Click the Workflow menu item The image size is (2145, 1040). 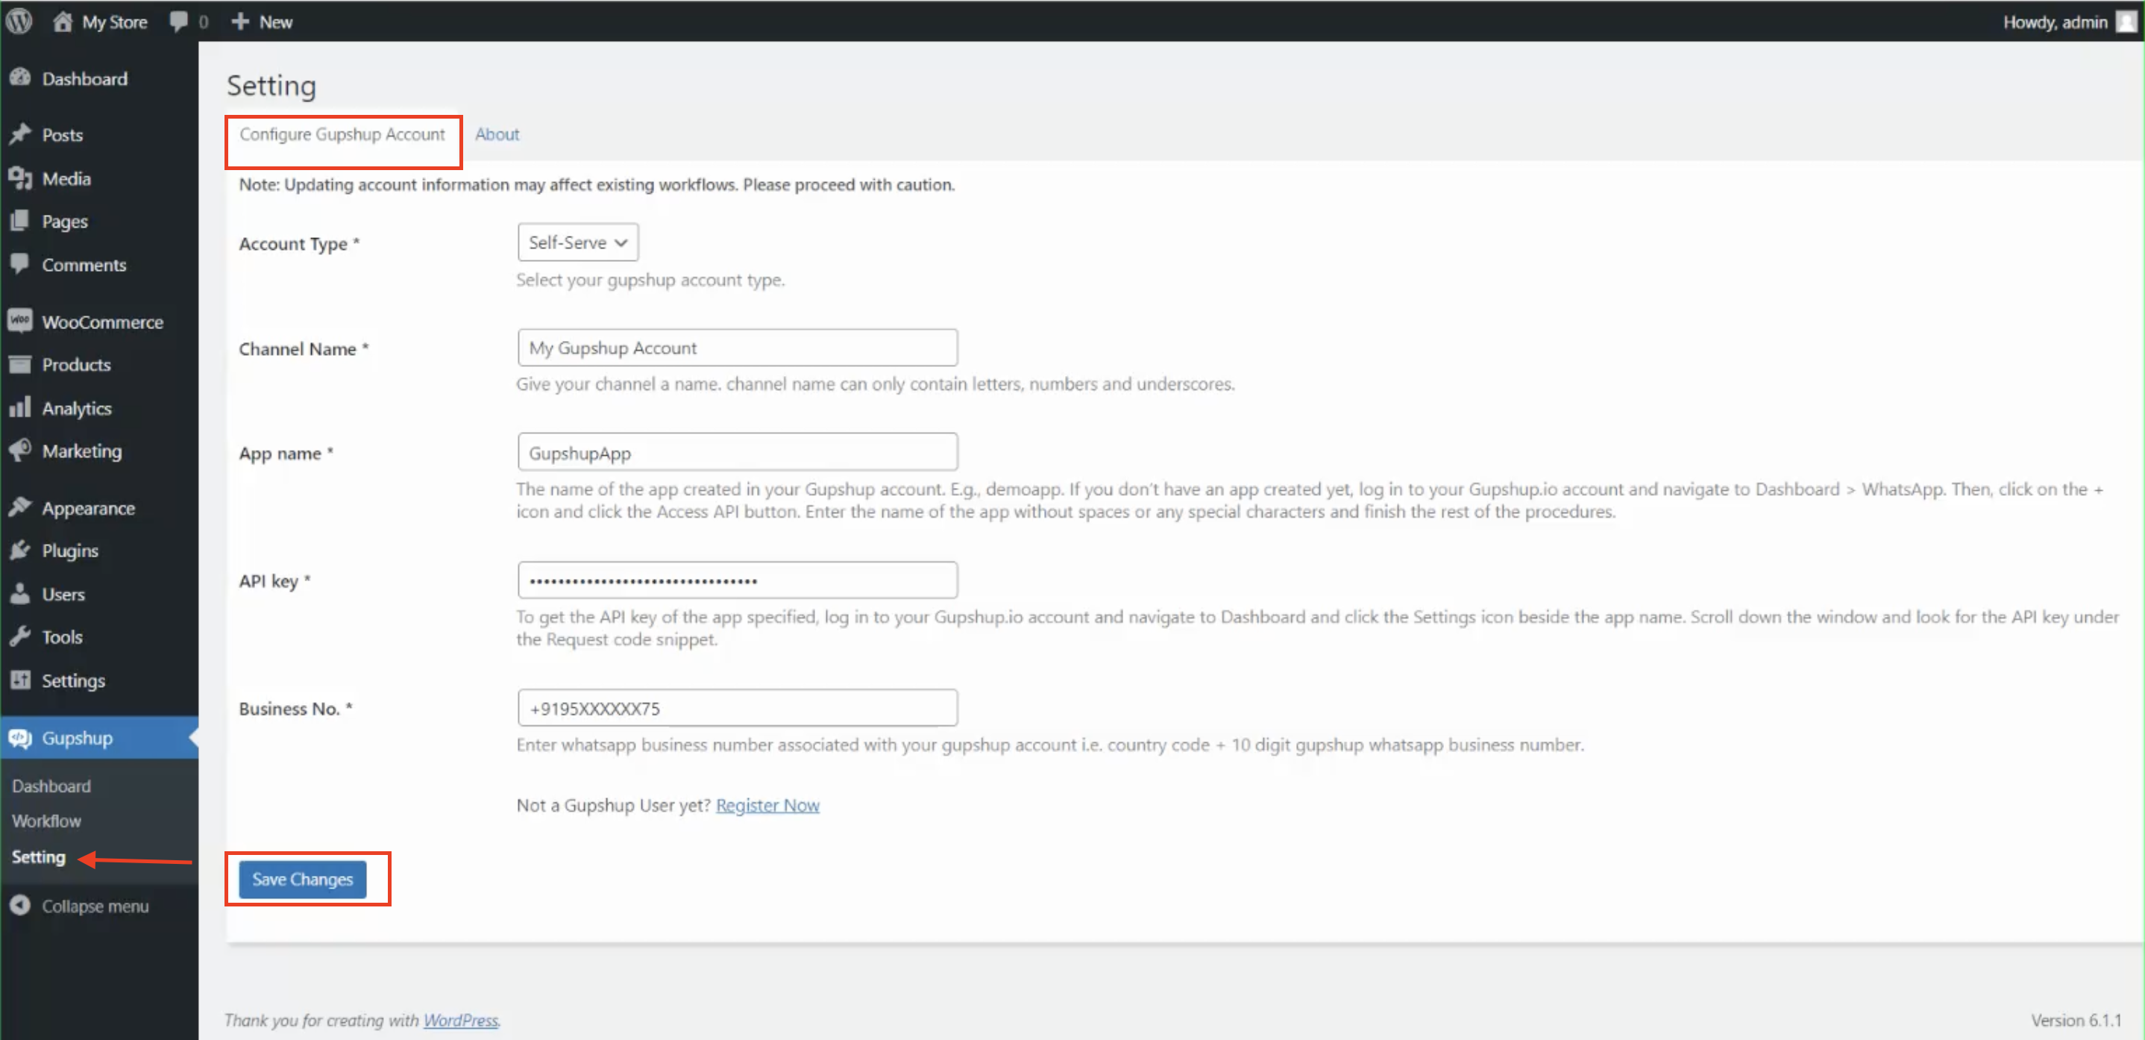(x=46, y=820)
